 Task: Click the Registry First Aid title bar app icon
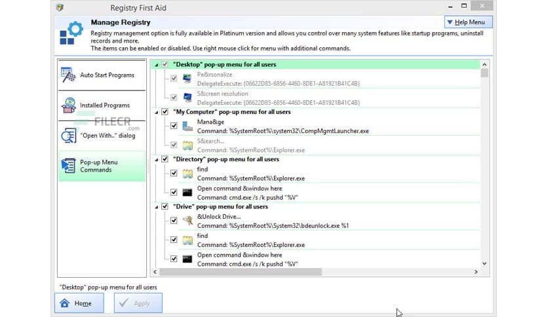(x=60, y=7)
